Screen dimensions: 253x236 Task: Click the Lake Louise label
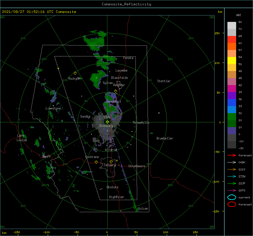coord(22,138)
